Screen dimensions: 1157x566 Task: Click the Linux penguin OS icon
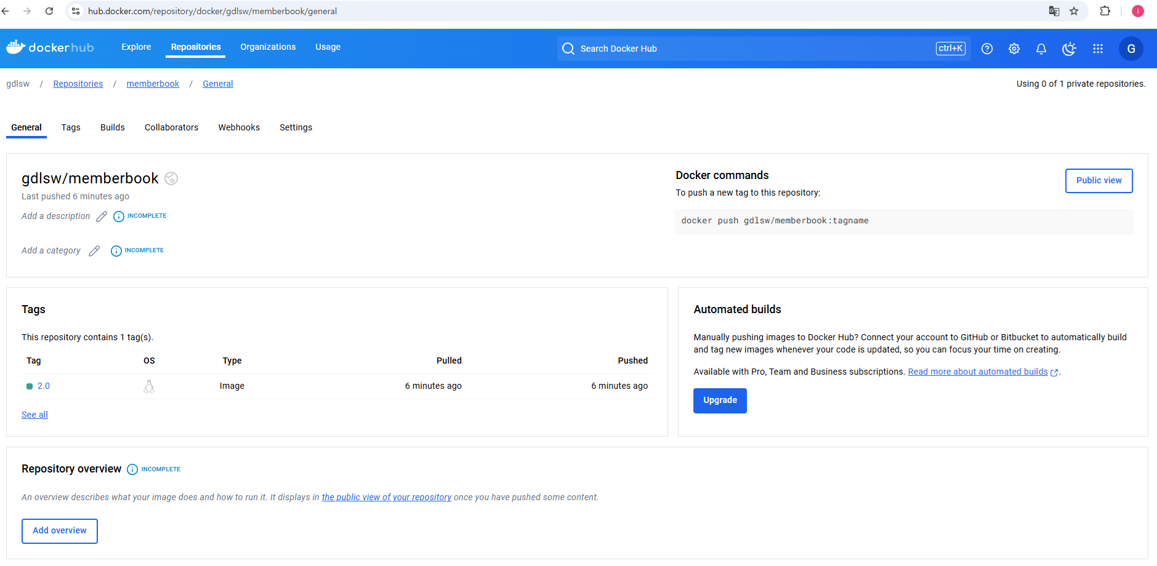click(x=149, y=386)
